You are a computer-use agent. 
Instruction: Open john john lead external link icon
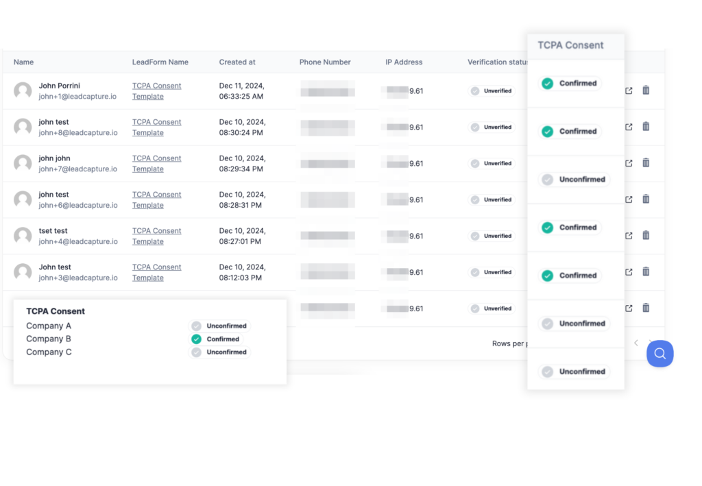click(x=629, y=163)
